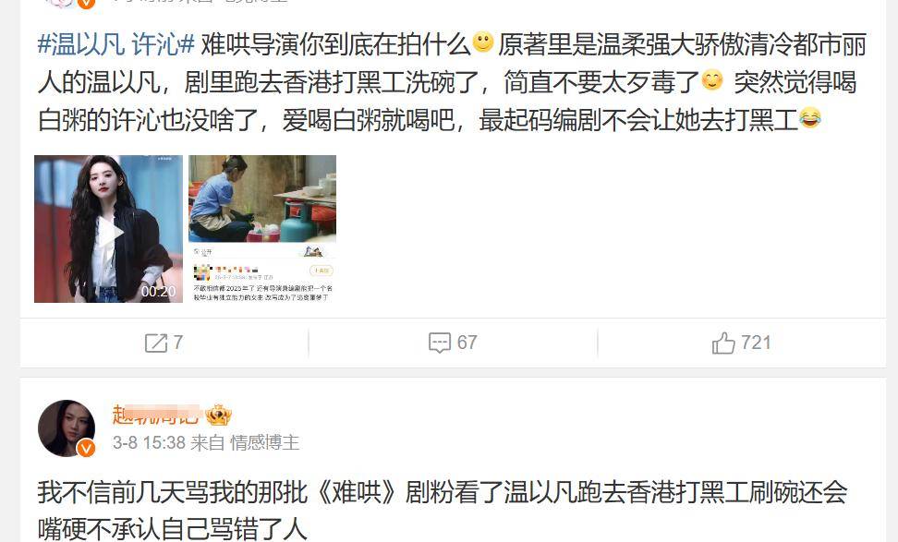
Task: Click the crown membership icon beside username
Action: (x=218, y=415)
